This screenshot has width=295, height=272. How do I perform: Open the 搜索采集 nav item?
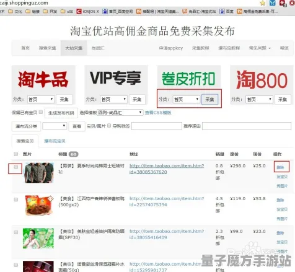[47, 48]
